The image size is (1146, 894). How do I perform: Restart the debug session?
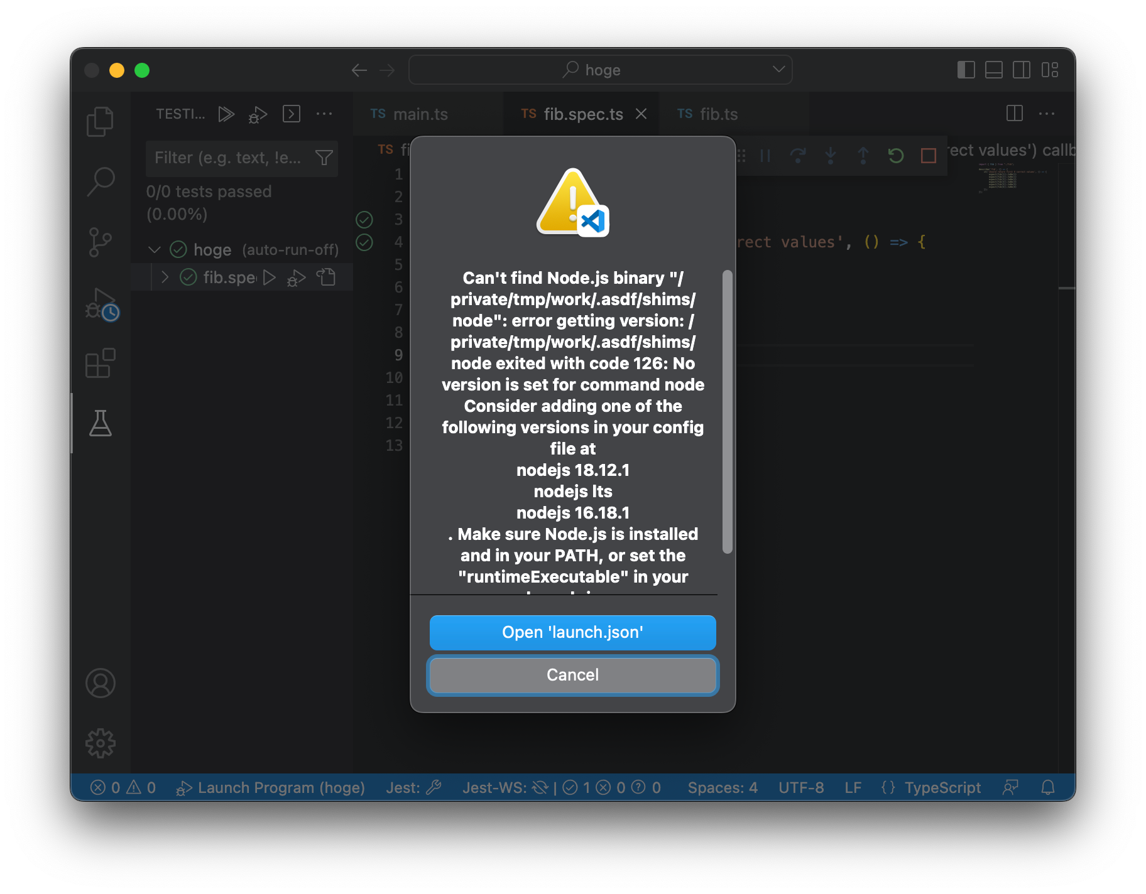coord(896,155)
